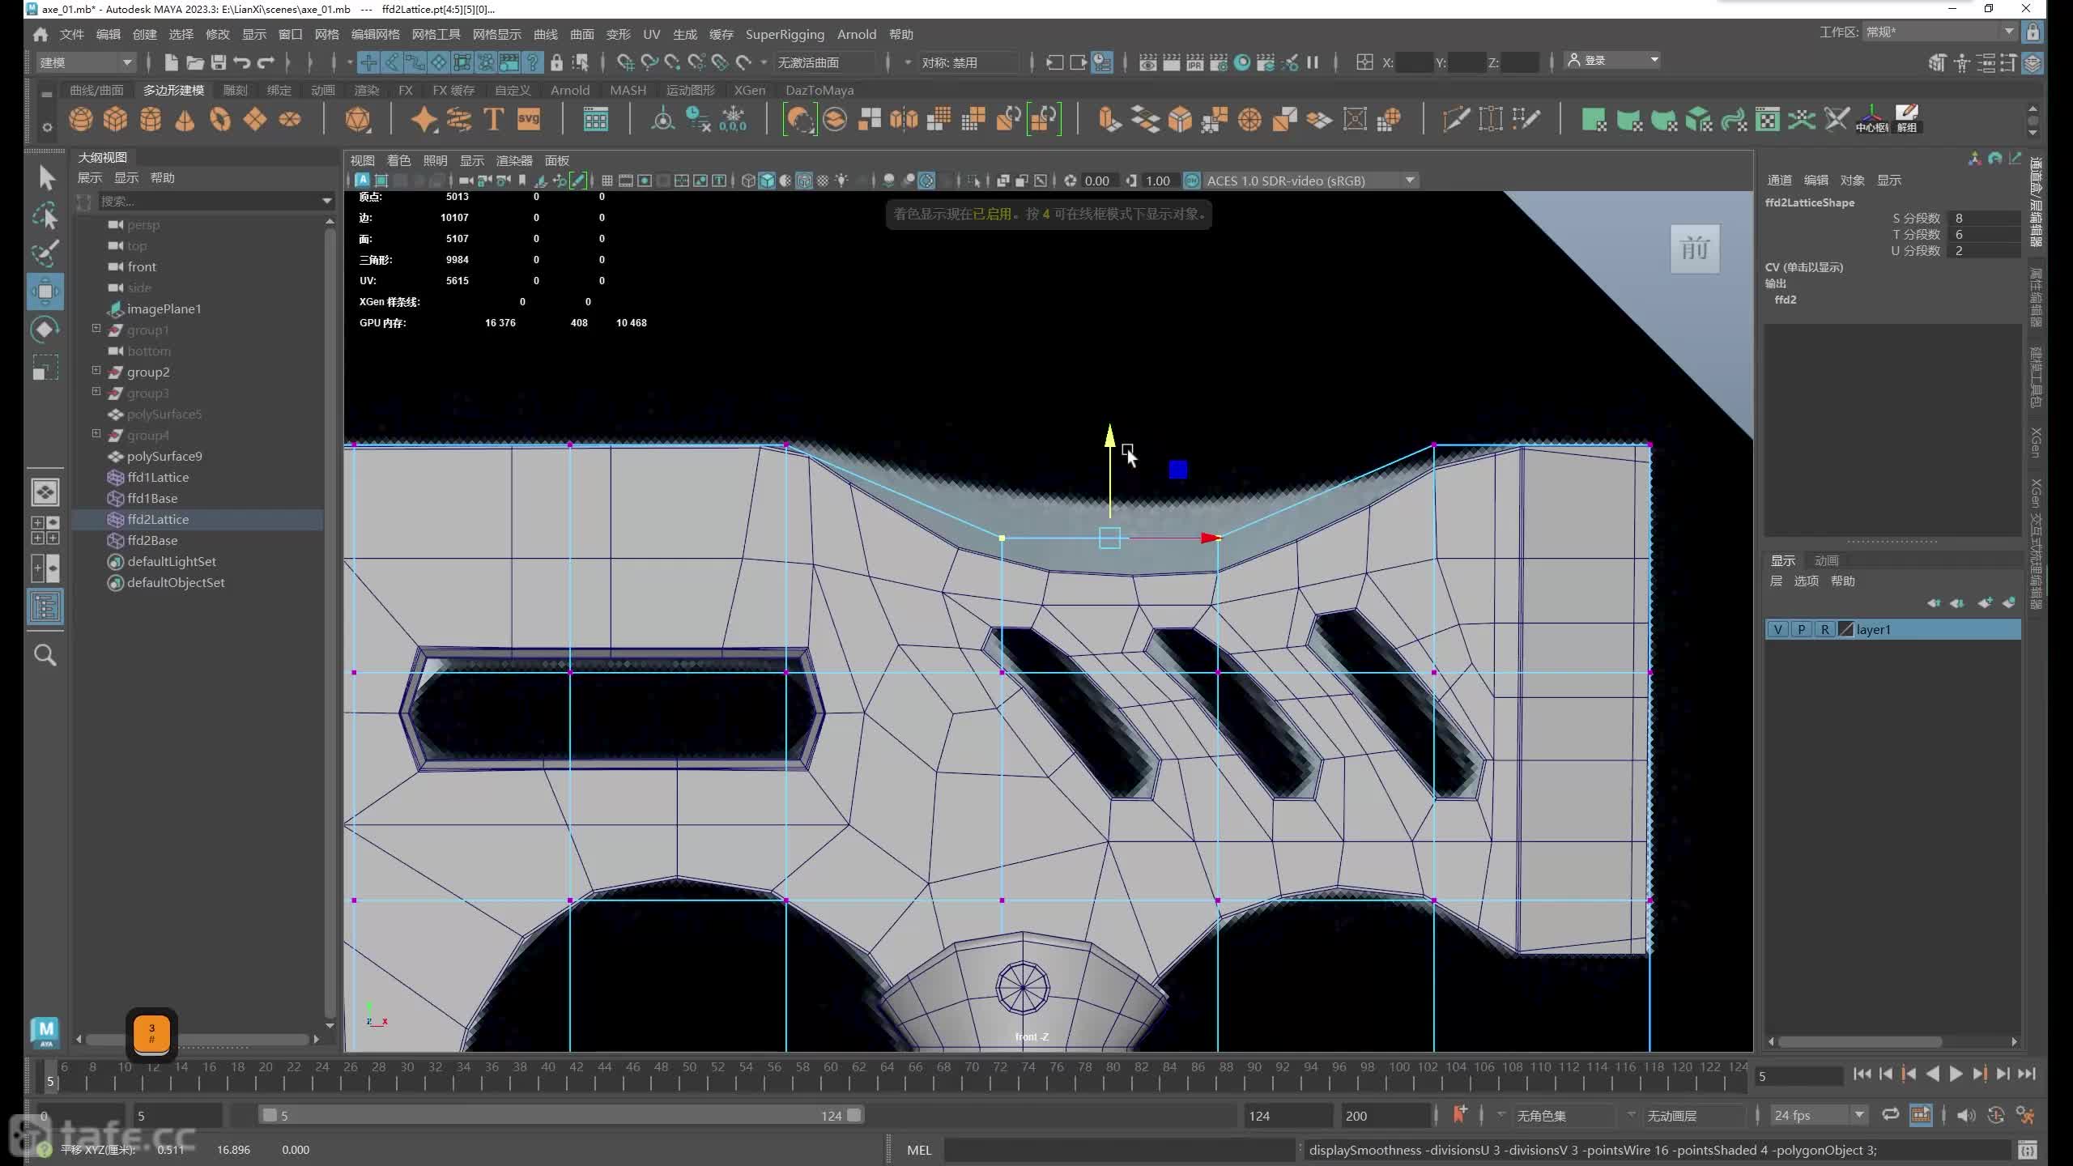Viewport: 2073px width, 1166px height.
Task: Create a polygon torus from shelf
Action: [219, 120]
